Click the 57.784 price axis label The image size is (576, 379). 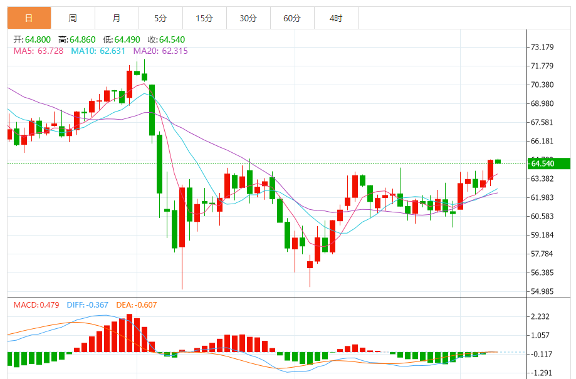[x=542, y=254]
